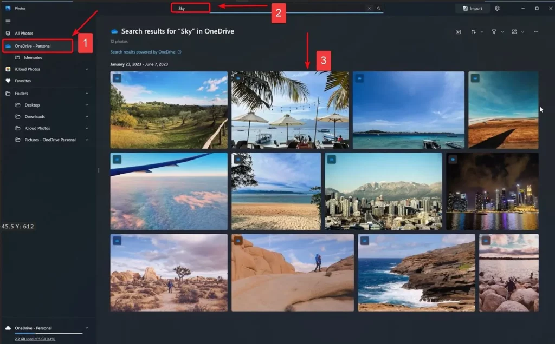Click cloud badge on the blue sea photo

click(x=359, y=78)
